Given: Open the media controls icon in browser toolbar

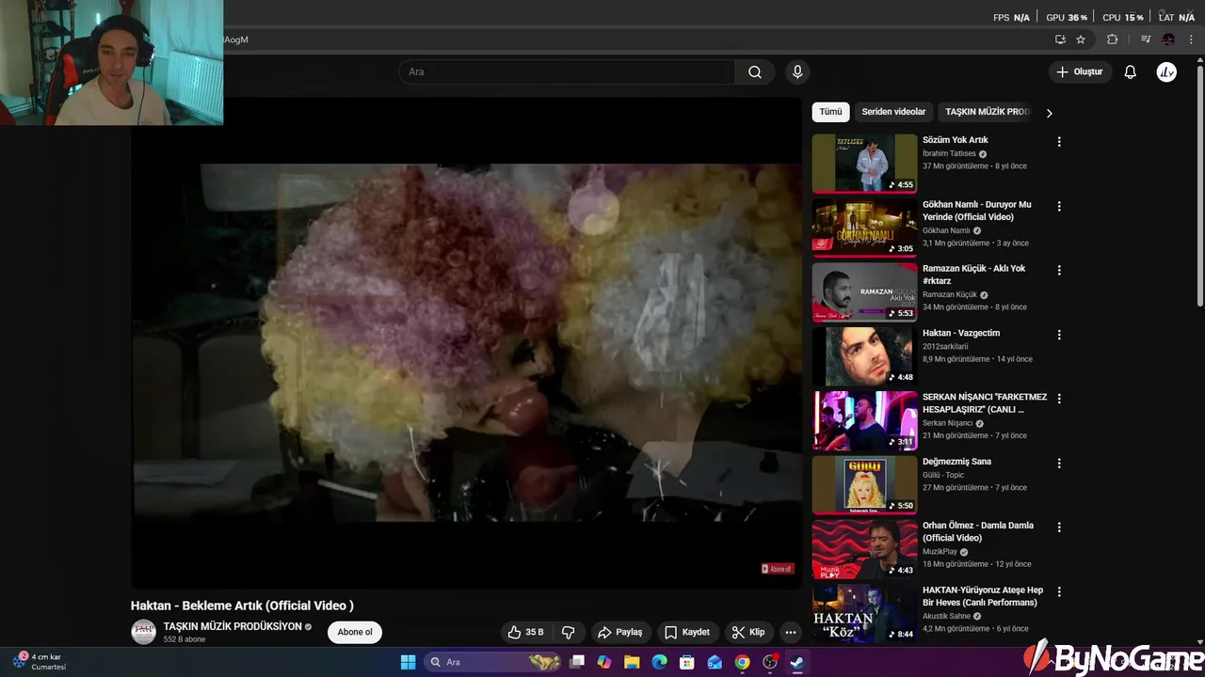Looking at the screenshot, I should click(1146, 39).
